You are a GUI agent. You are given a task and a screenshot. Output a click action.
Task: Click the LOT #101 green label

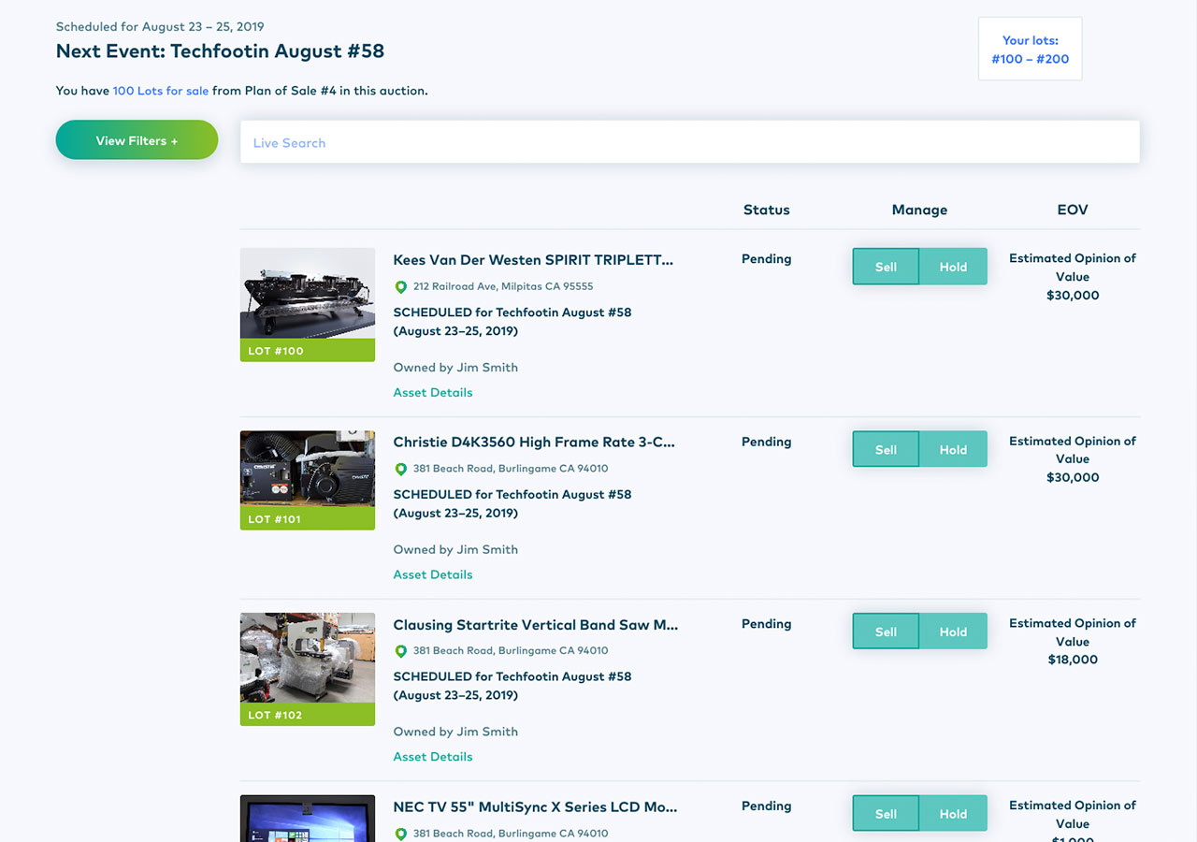coord(308,518)
